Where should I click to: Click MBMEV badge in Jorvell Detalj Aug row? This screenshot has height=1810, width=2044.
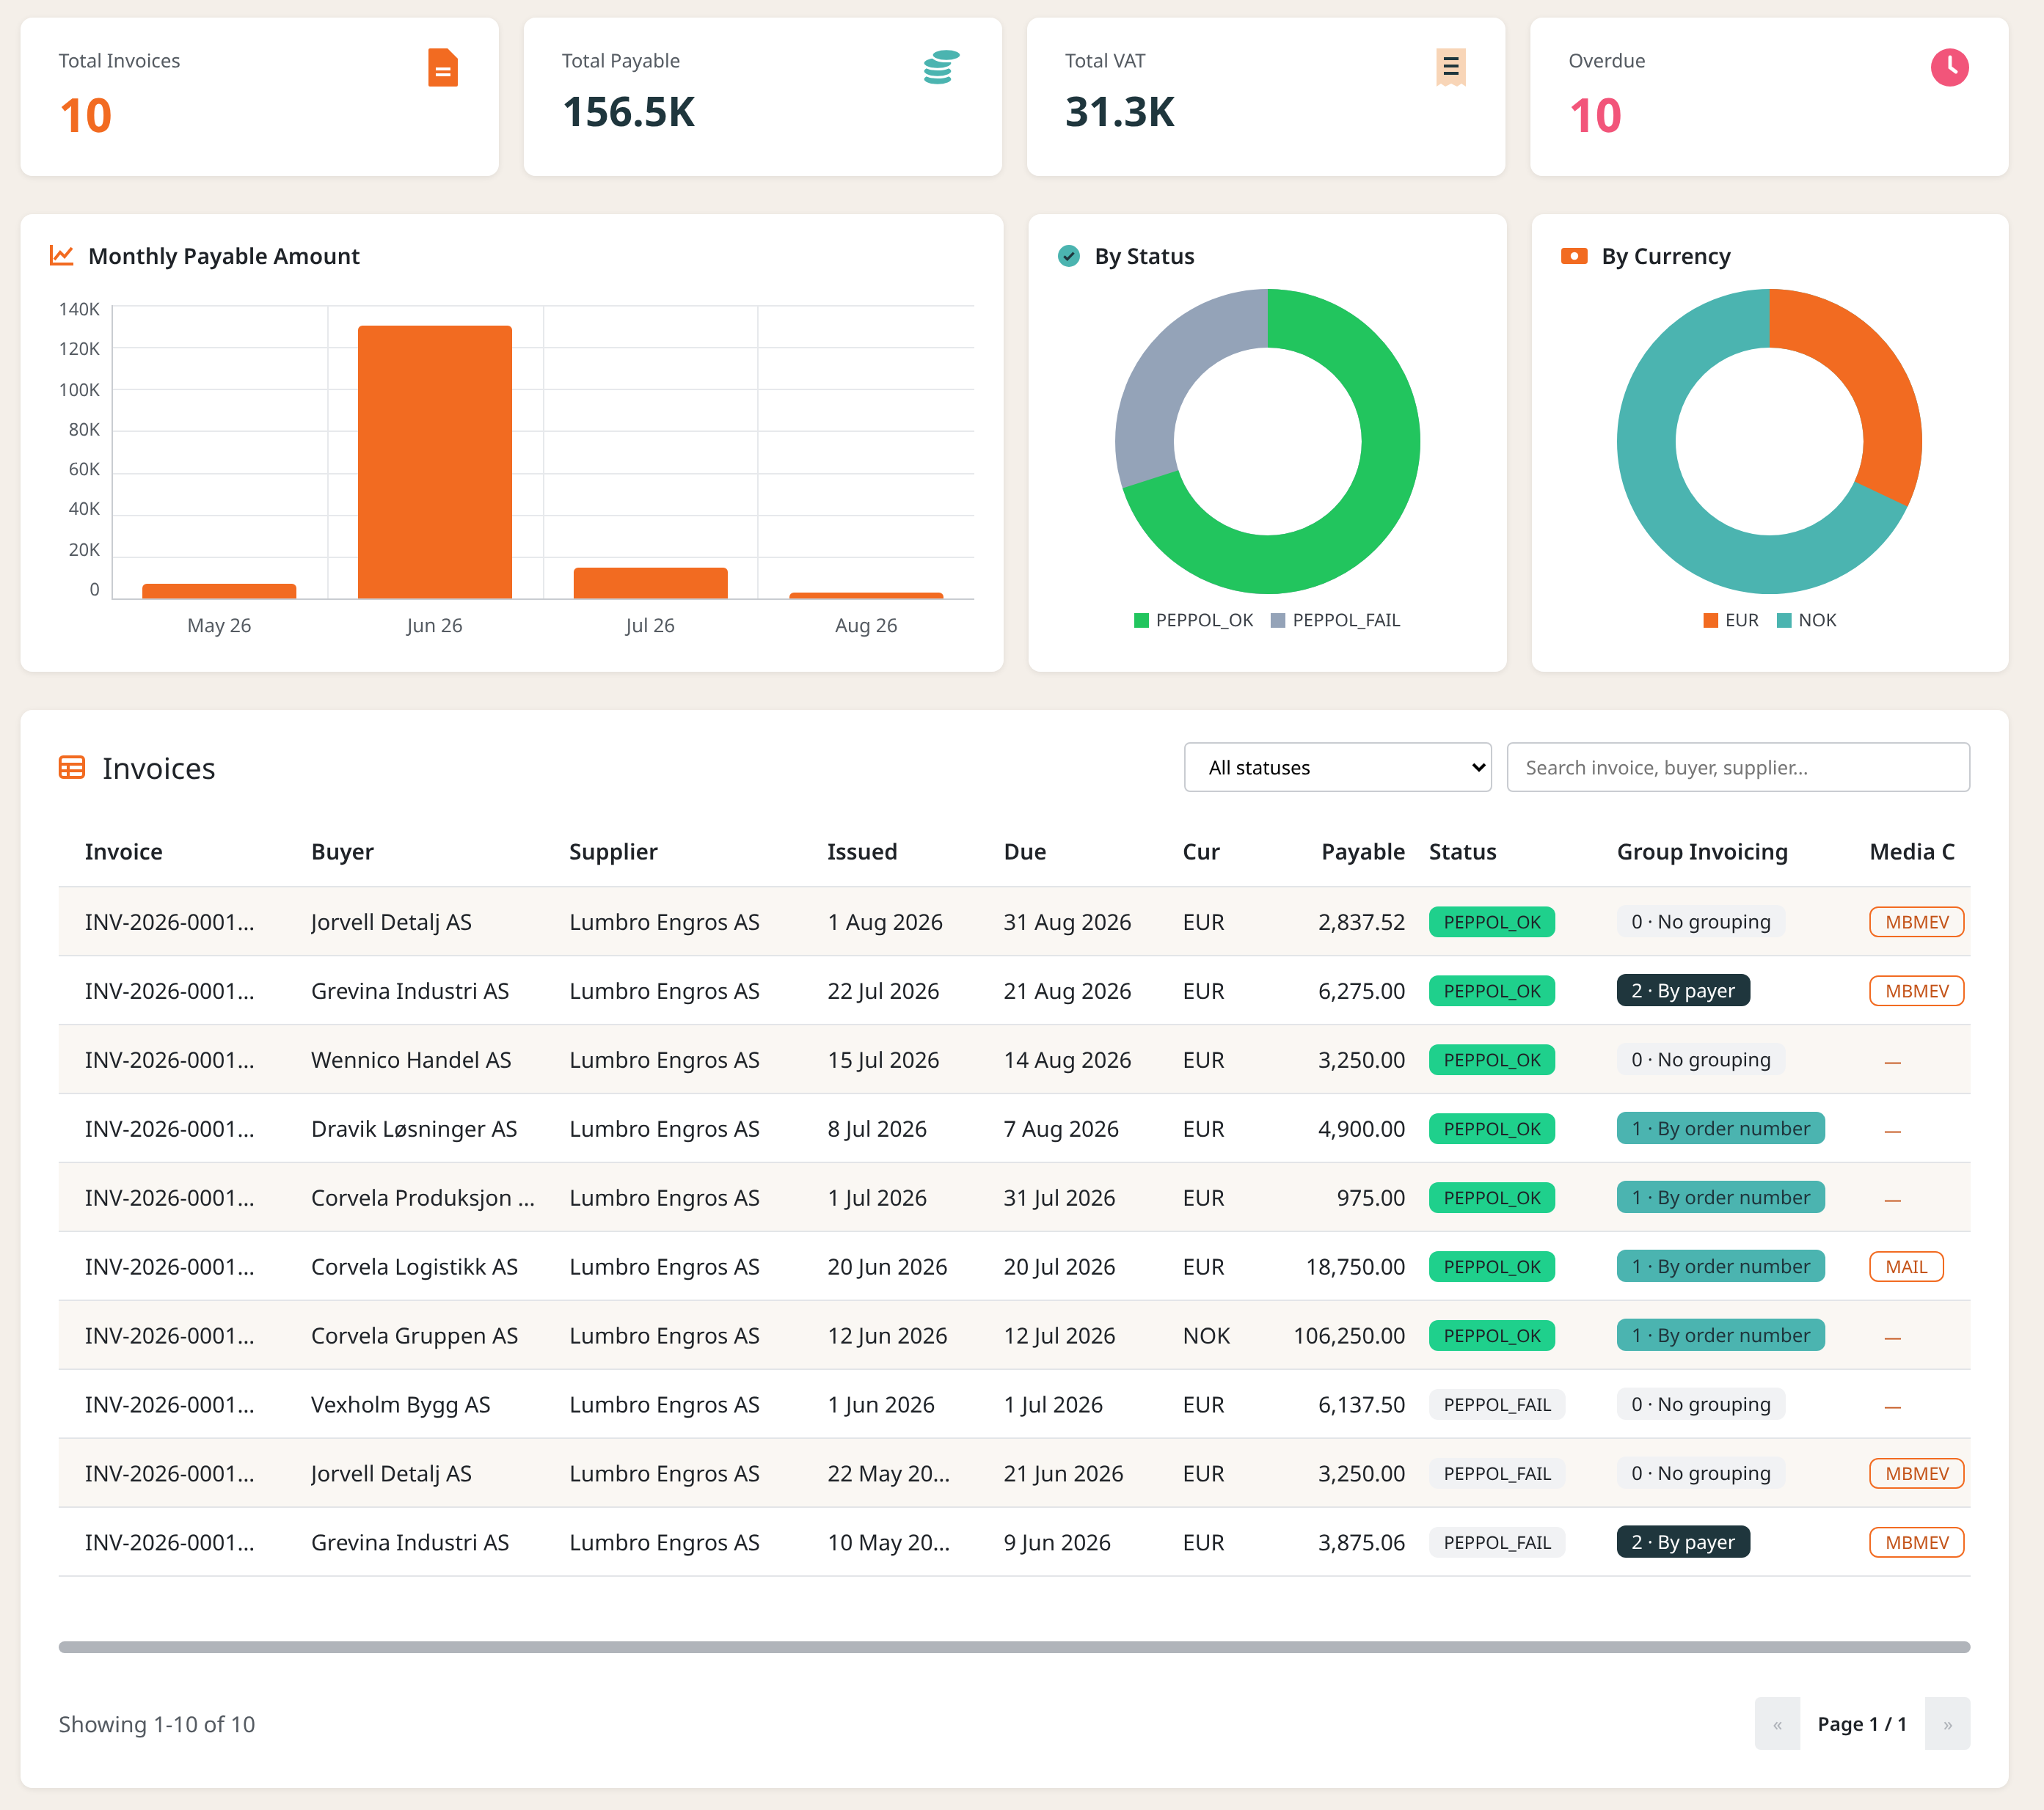[1916, 921]
